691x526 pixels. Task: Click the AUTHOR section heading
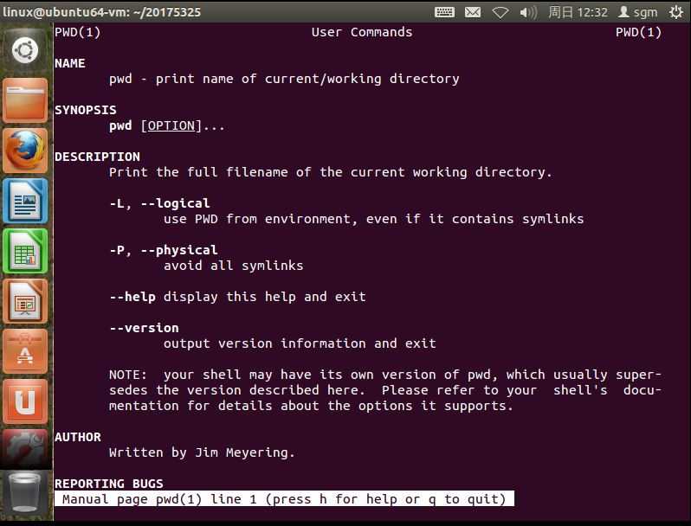(78, 437)
